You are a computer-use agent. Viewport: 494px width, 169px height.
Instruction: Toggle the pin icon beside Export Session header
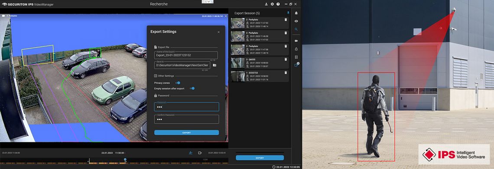tap(288, 13)
